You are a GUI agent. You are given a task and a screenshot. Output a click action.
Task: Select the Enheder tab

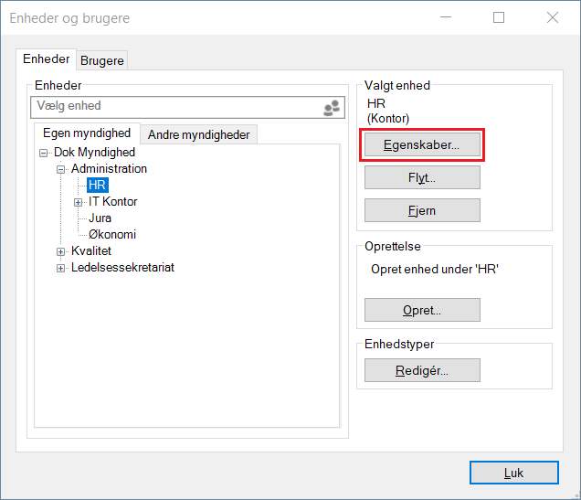(x=46, y=59)
